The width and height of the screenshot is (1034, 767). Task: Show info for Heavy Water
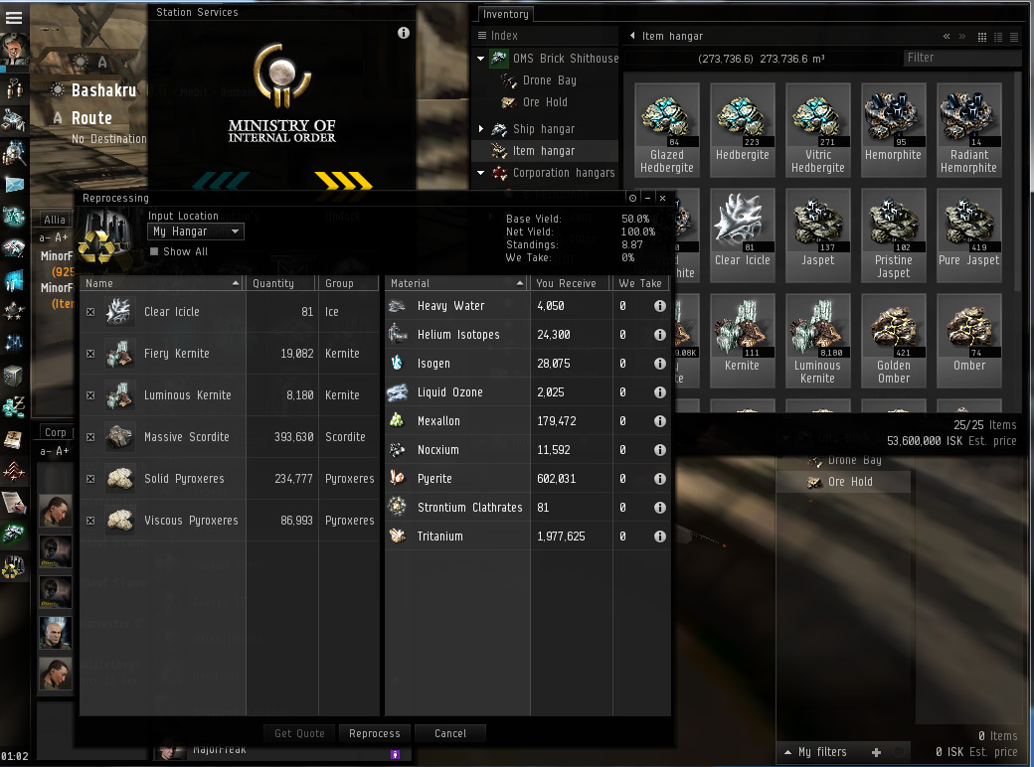[x=659, y=306]
